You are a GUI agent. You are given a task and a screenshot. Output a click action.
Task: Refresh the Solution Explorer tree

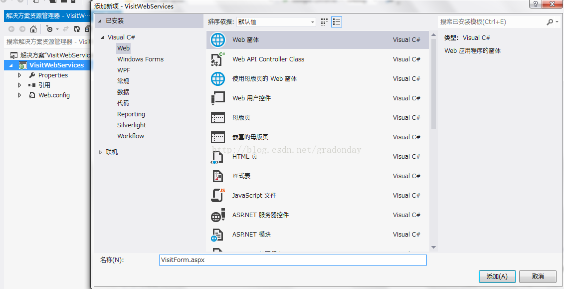pos(77,29)
